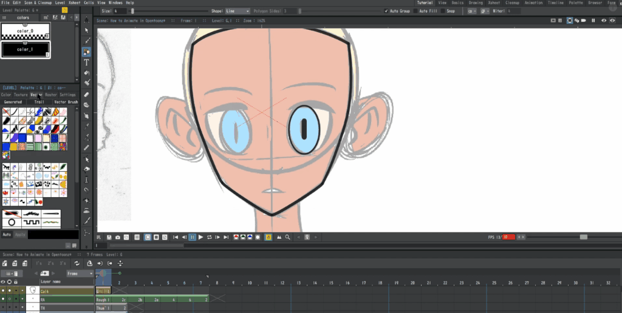Viewport: 622px width, 313px height.
Task: Play the animation
Action: (x=200, y=237)
